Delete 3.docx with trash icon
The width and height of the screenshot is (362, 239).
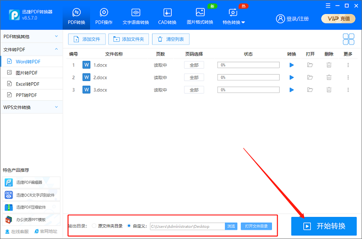pos(329,89)
